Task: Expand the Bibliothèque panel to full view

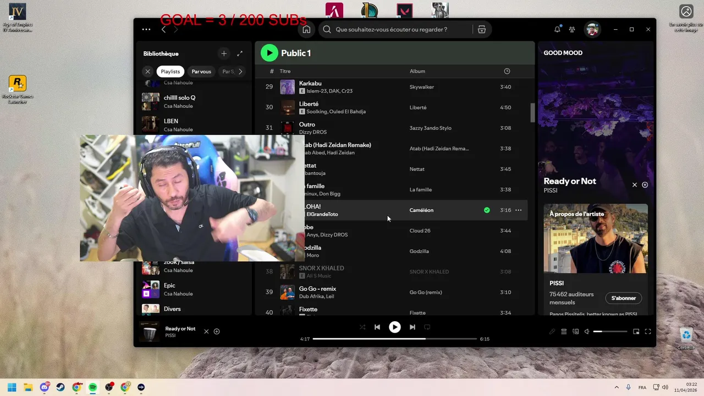Action: [240, 53]
